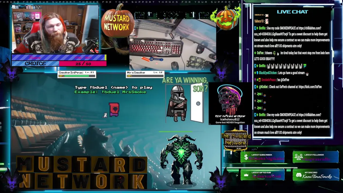Click the Mandalorian character beside the door
This screenshot has width=343, height=193.
[x=177, y=103]
